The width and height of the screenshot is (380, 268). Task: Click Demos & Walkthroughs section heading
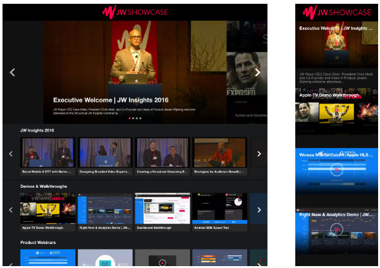(x=44, y=186)
